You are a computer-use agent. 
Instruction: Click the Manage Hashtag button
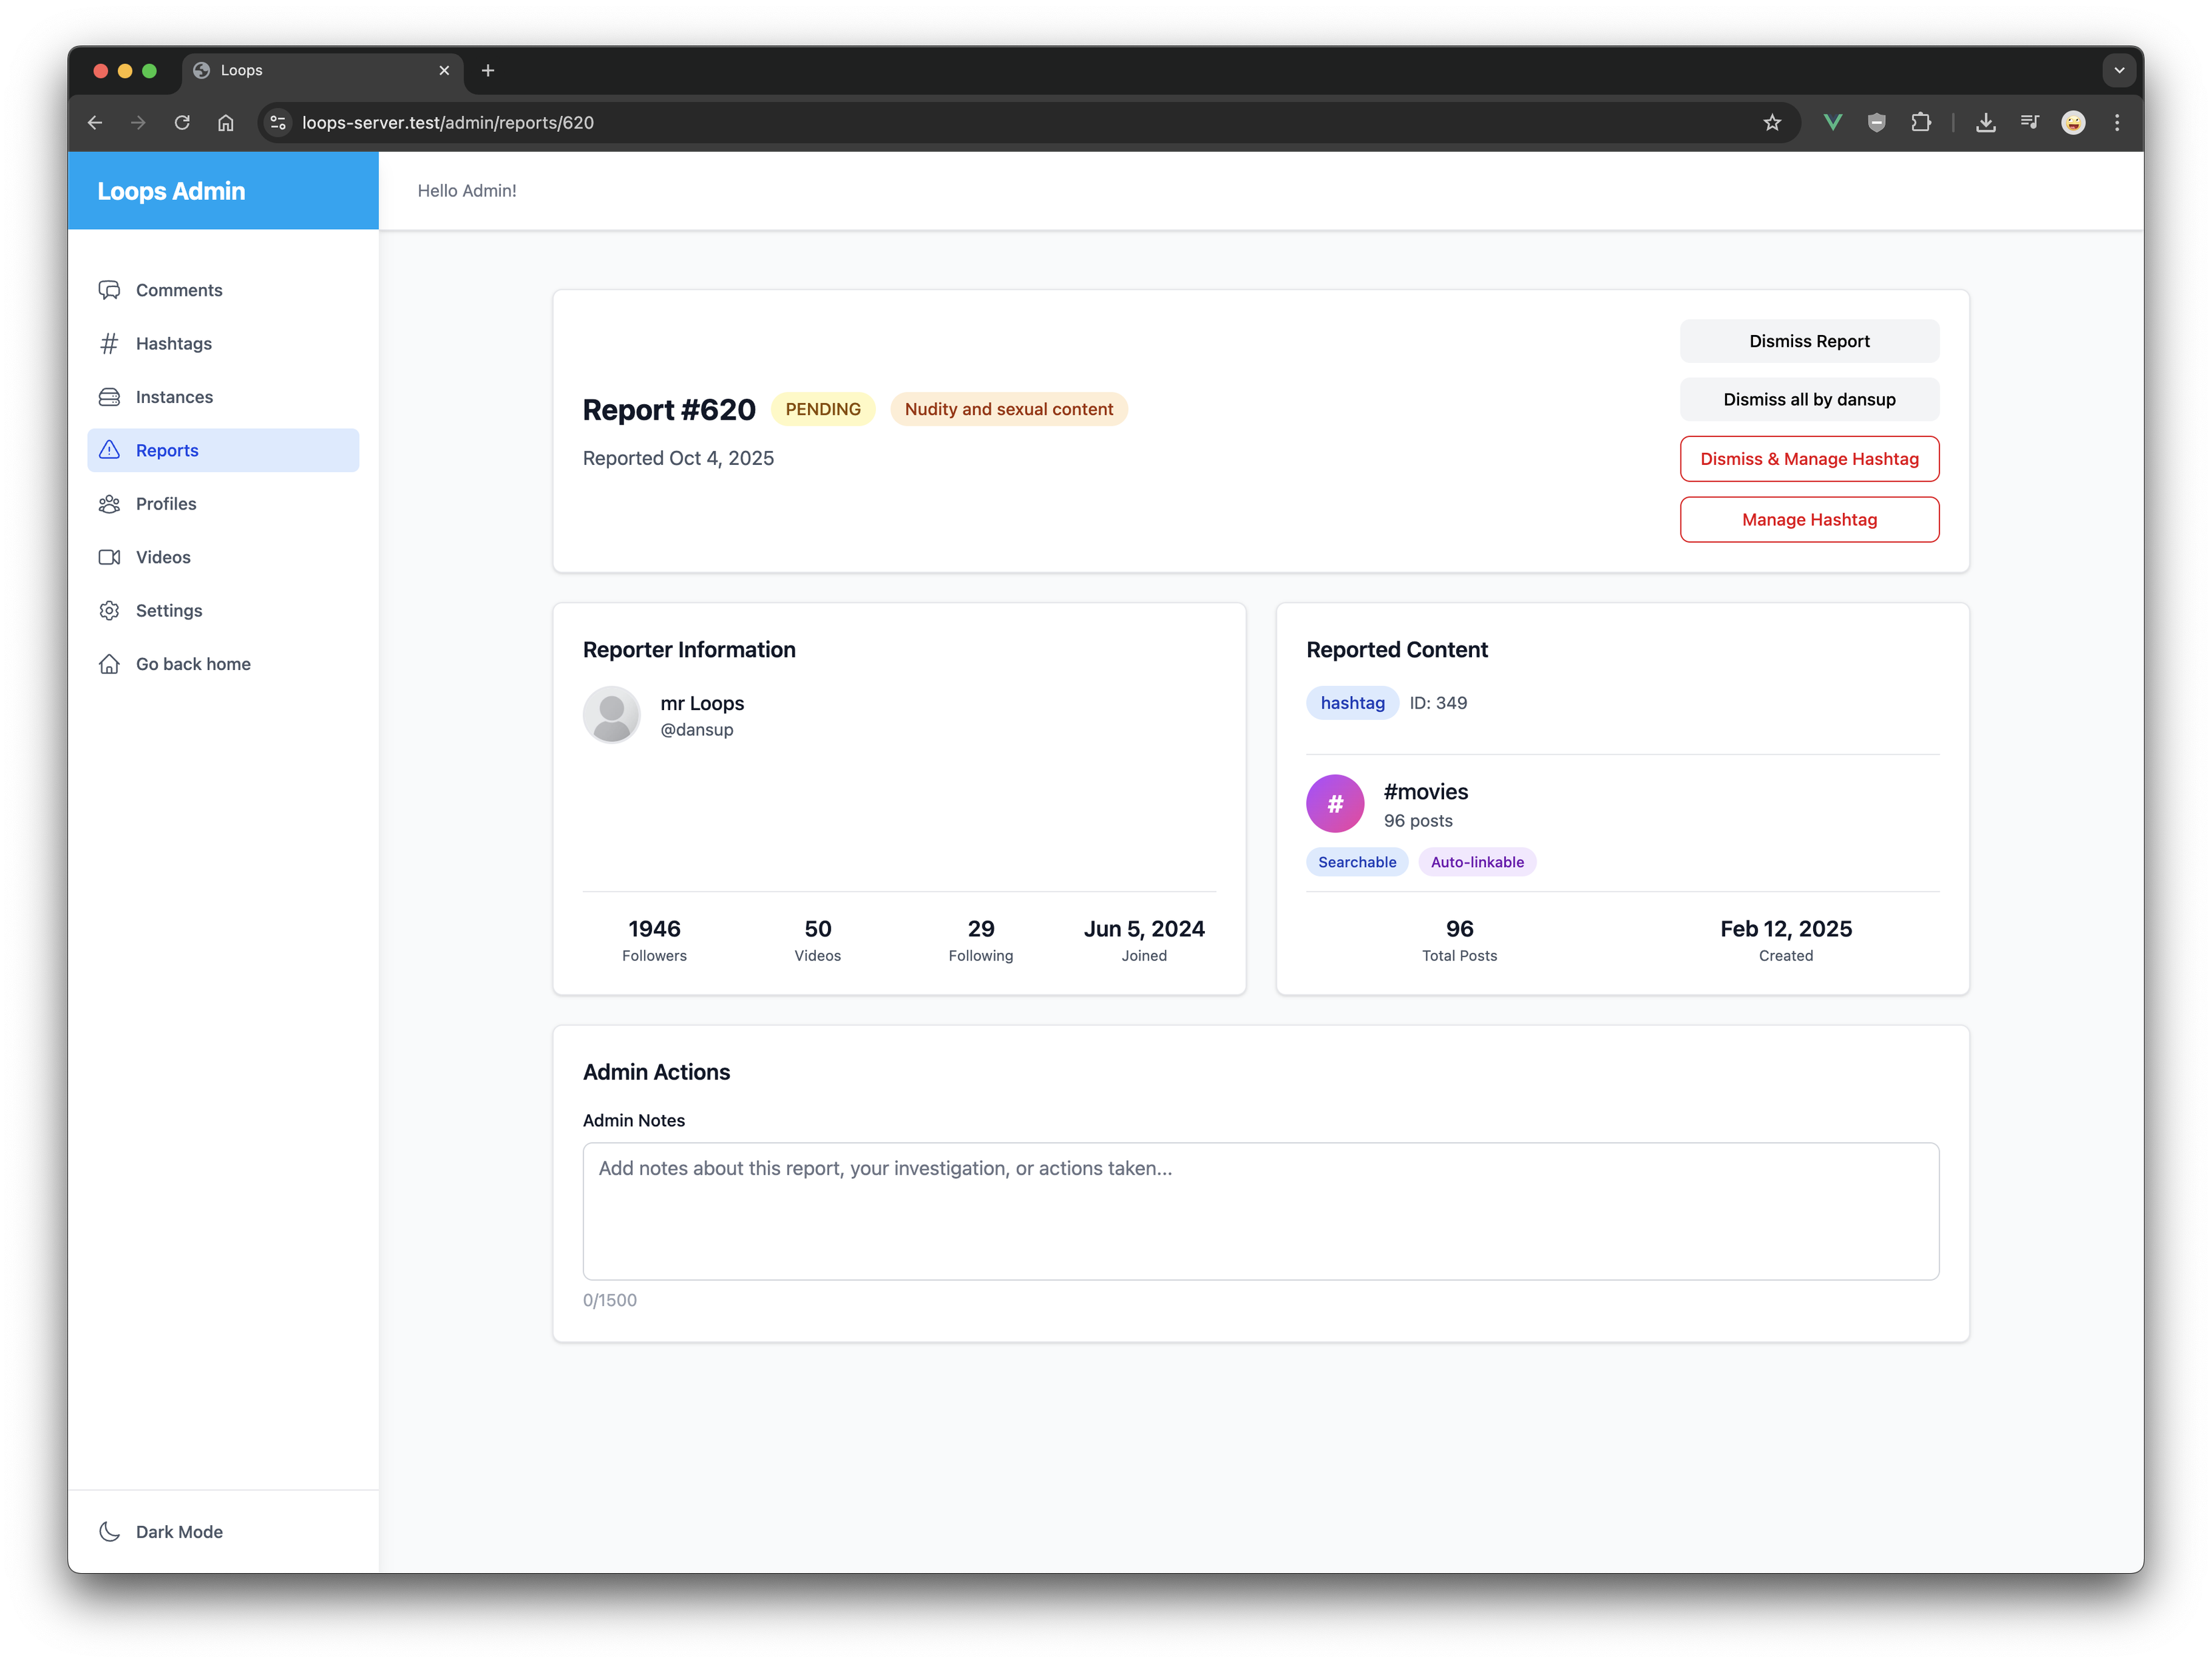coord(1809,520)
